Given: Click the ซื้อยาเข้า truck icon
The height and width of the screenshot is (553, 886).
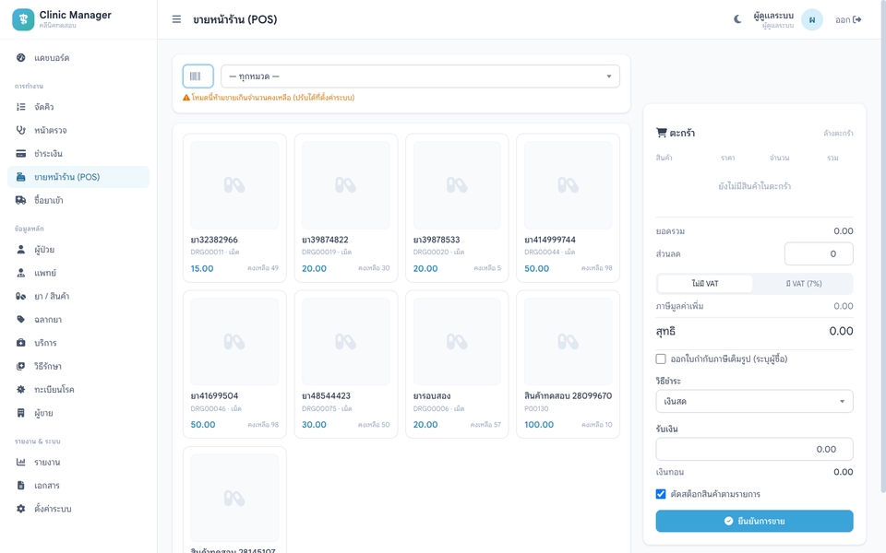Looking at the screenshot, I should (x=21, y=200).
